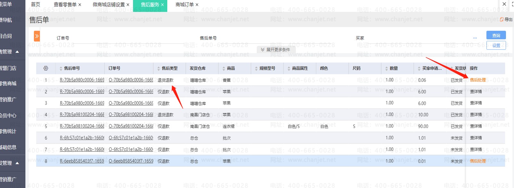Select the 售后服务 tab
The height and width of the screenshot is (188, 514).
pyautogui.click(x=150, y=4)
